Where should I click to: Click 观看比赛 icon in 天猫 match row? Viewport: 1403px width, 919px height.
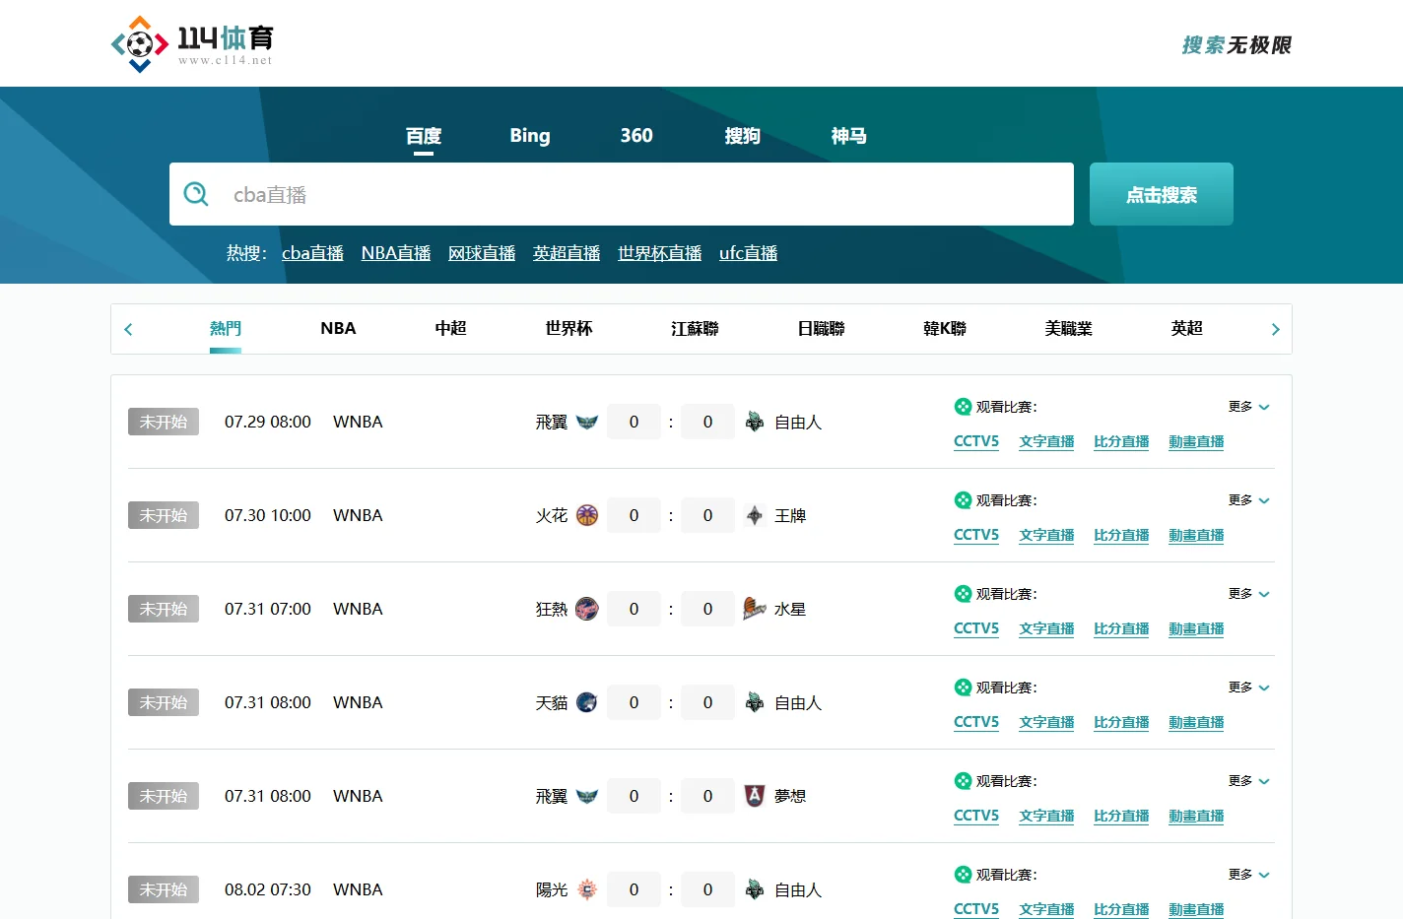click(x=963, y=687)
